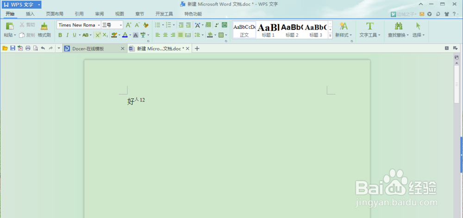Open the line spacing dropdown arrow
This screenshot has width=463, height=218.
point(203,35)
